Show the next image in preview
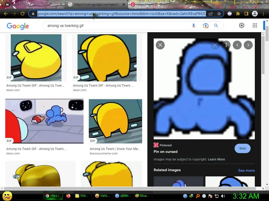This screenshot has width=269, height=201. [x=248, y=45]
